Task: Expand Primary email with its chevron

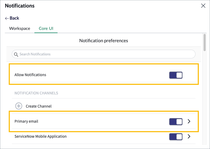Action: 189,121
